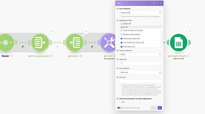
Task: Open the Google Sheets module
Action: click(179, 43)
